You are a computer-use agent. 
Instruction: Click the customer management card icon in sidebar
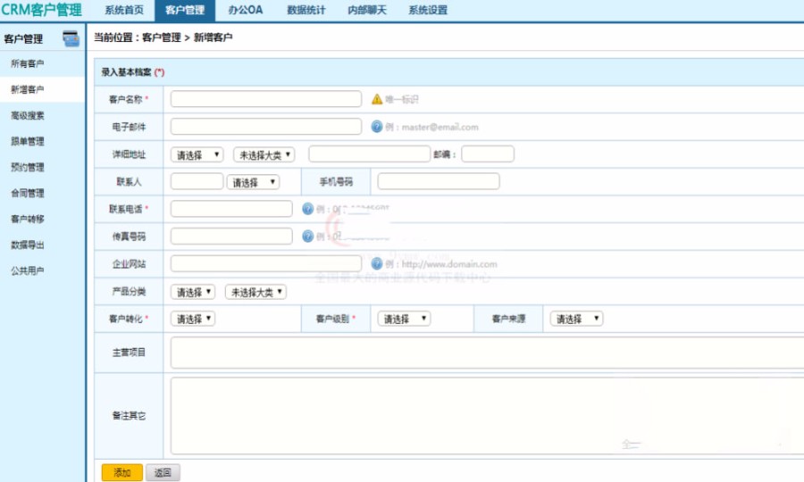coord(71,38)
